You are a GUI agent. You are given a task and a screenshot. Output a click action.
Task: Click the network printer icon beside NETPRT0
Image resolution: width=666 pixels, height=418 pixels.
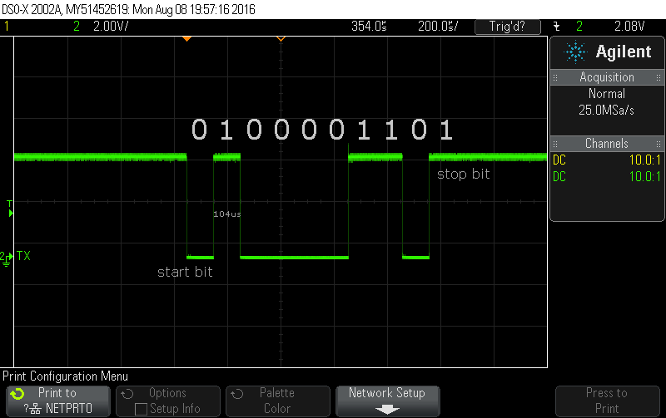(x=35, y=409)
